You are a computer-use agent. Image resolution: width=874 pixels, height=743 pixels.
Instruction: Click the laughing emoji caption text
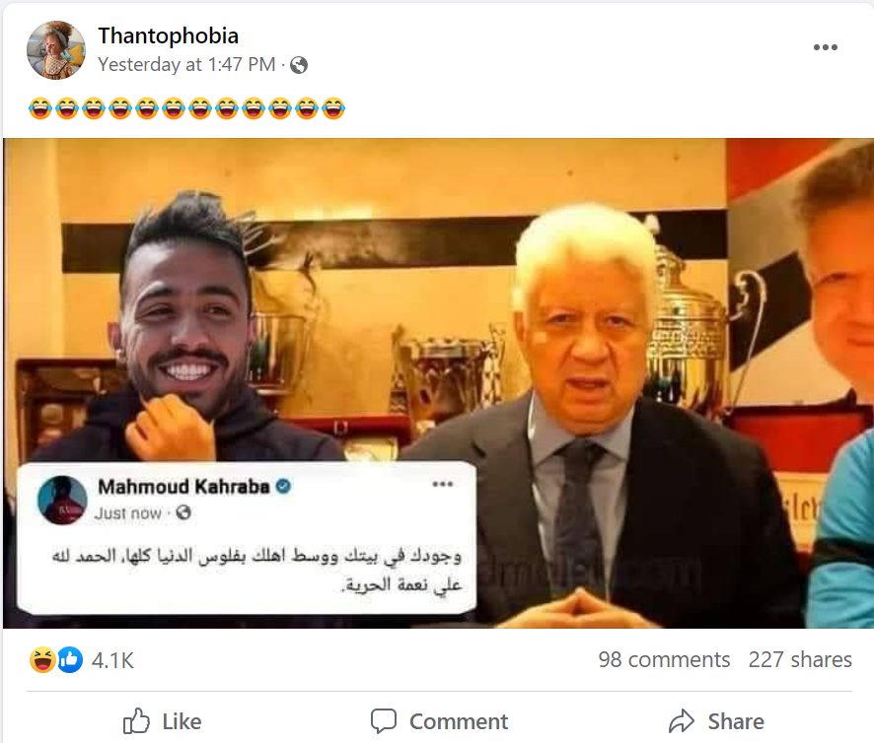coord(186,108)
